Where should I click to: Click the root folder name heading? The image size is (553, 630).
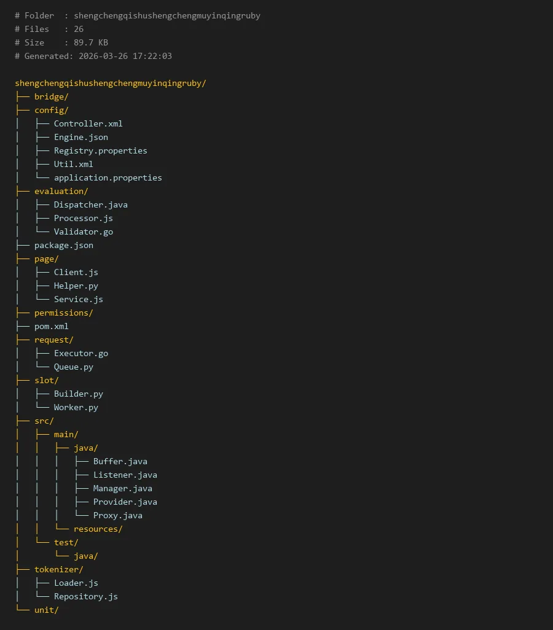click(x=110, y=83)
